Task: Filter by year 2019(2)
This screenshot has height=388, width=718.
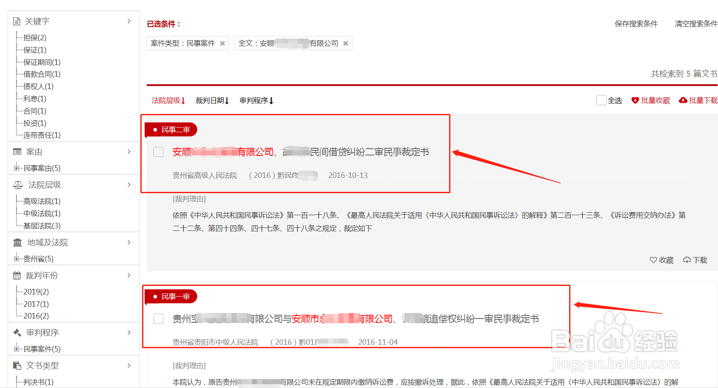Action: coord(36,292)
